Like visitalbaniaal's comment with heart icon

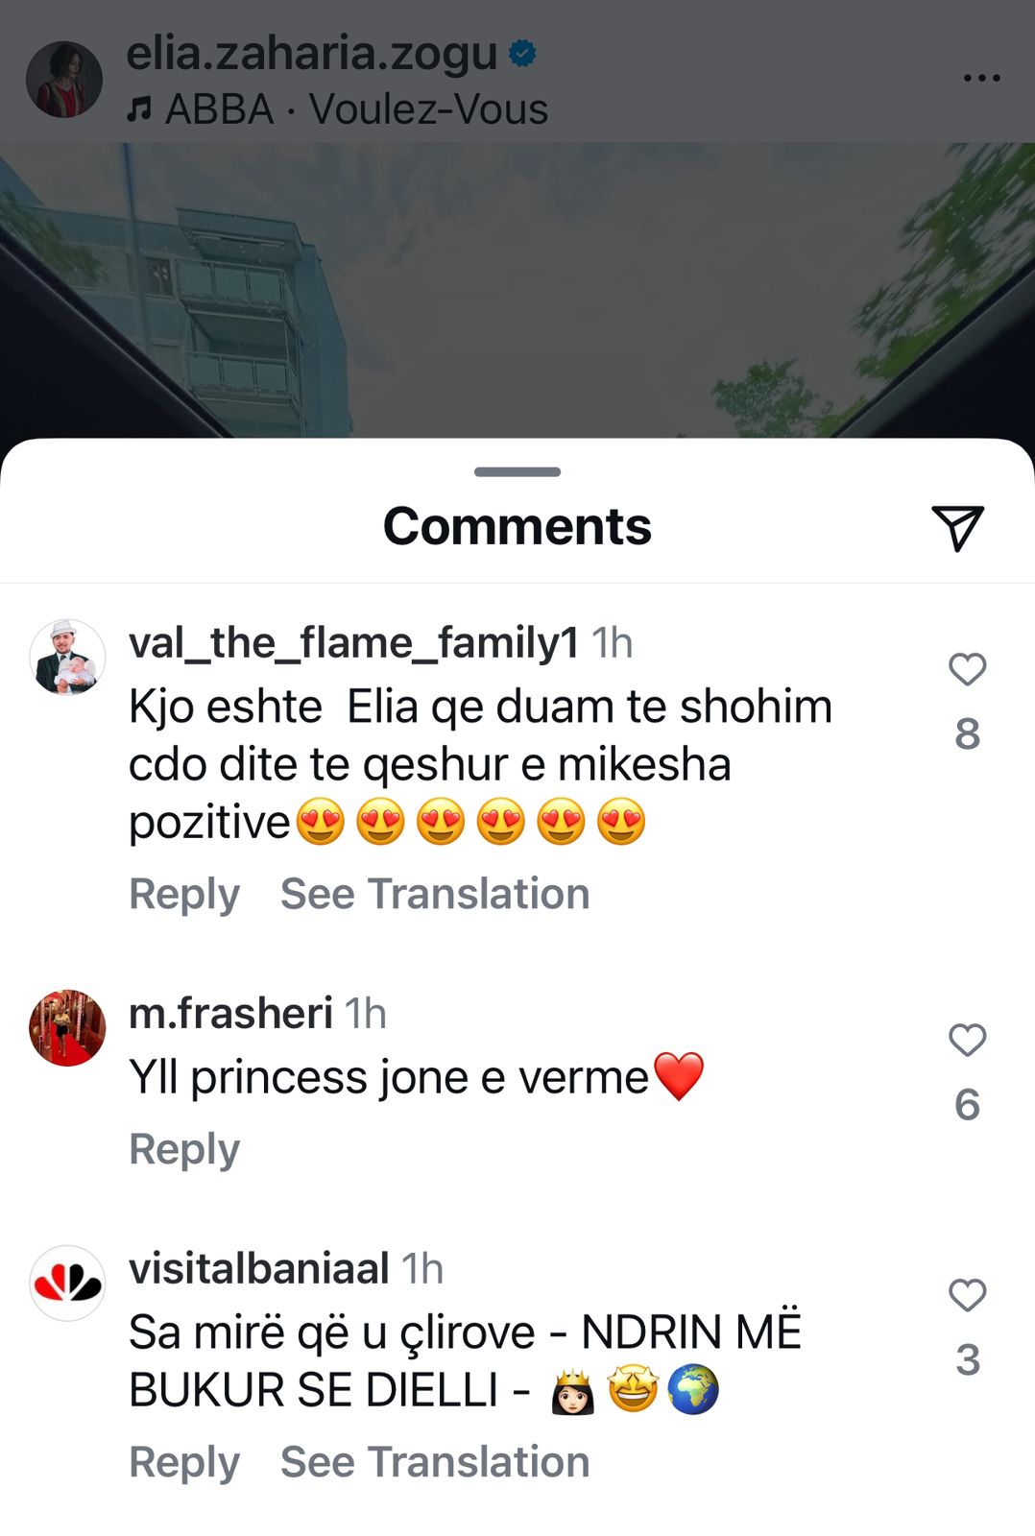967,1295
